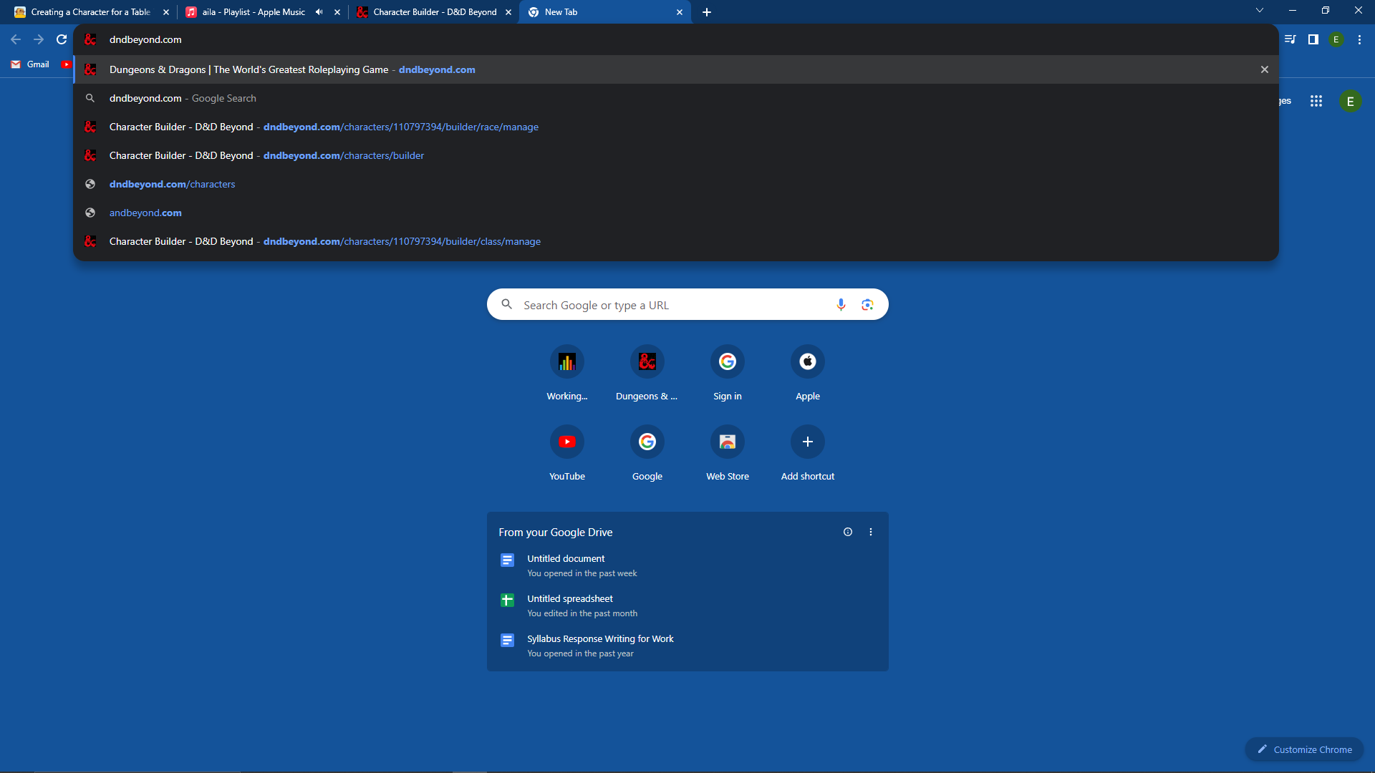Activate voice search in the search box
The width and height of the screenshot is (1375, 773).
pyautogui.click(x=841, y=304)
